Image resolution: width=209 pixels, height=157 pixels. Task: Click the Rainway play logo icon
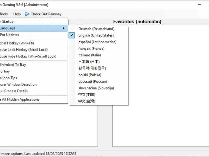(x=27, y=14)
